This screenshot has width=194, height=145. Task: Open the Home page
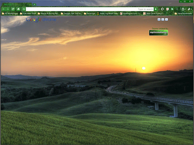point(19,9)
